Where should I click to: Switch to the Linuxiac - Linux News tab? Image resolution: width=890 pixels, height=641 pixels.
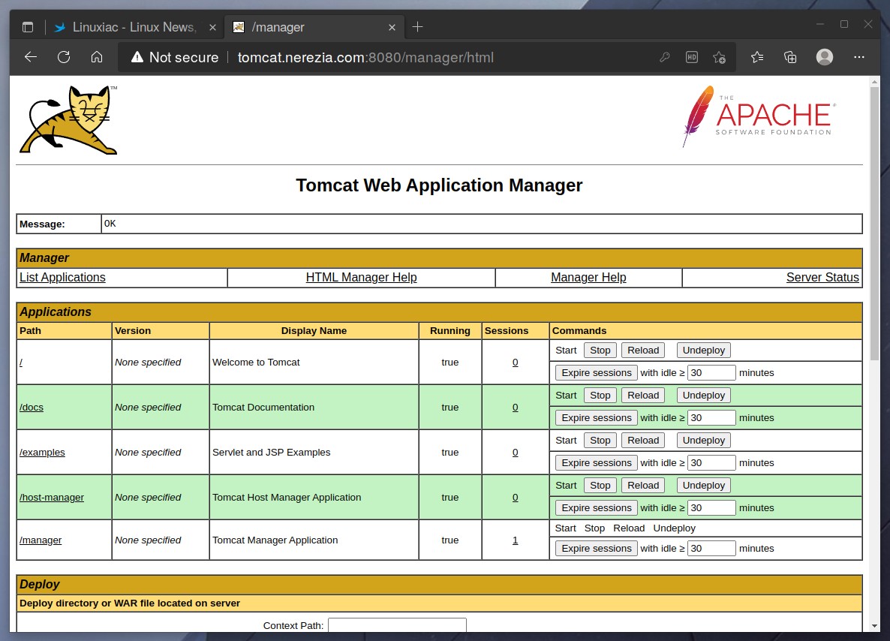point(134,27)
